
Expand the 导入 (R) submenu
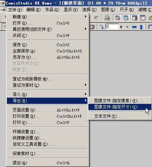48,95
